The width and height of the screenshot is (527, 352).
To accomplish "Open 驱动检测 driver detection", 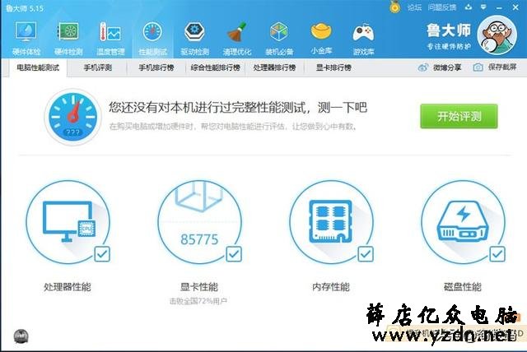I will pyautogui.click(x=194, y=38).
